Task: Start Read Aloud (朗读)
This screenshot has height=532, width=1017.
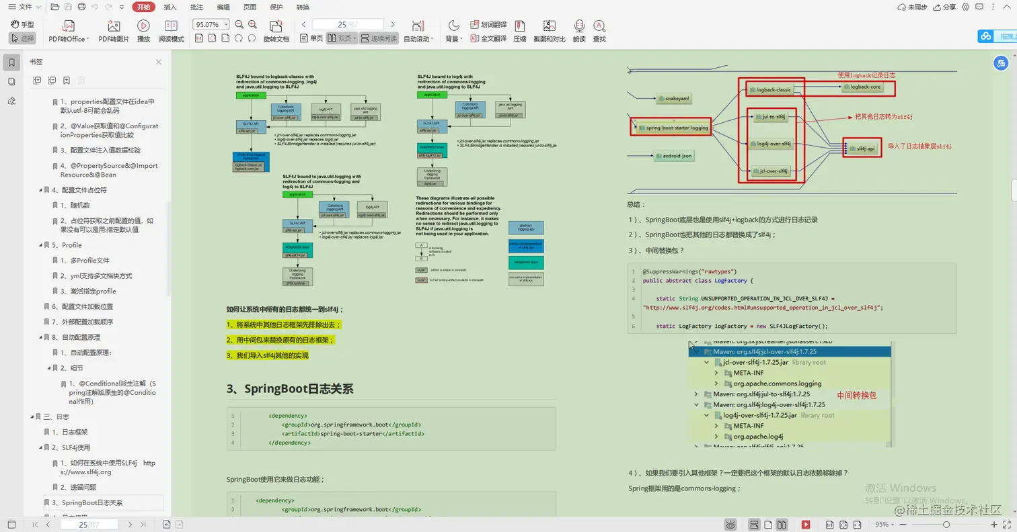Action: tap(579, 32)
